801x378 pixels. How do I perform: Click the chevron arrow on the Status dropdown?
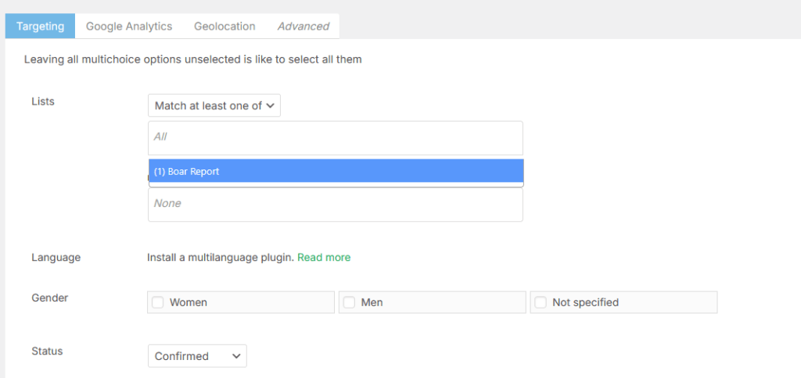[236, 356]
